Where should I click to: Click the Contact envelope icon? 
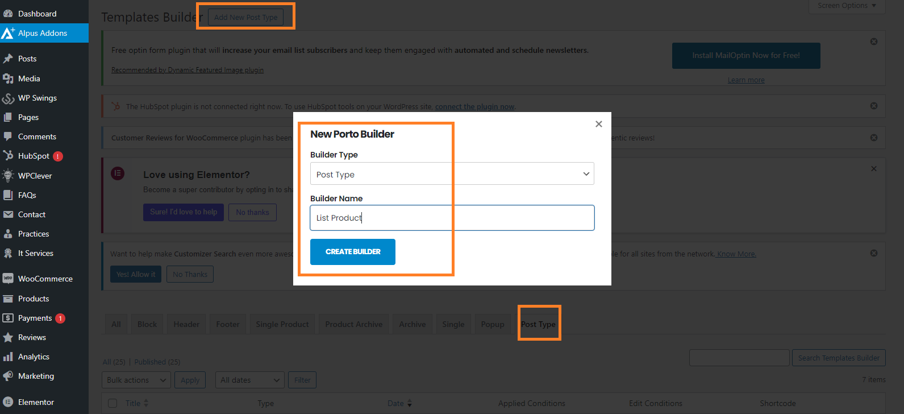[x=8, y=214]
